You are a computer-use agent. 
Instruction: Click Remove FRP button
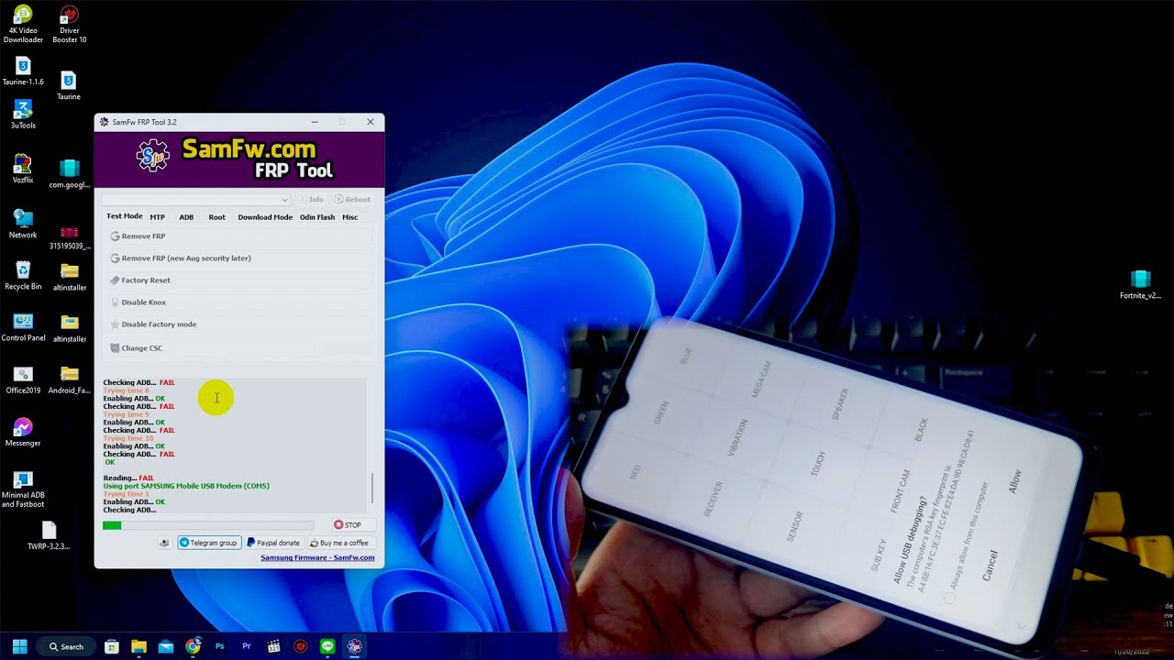239,236
